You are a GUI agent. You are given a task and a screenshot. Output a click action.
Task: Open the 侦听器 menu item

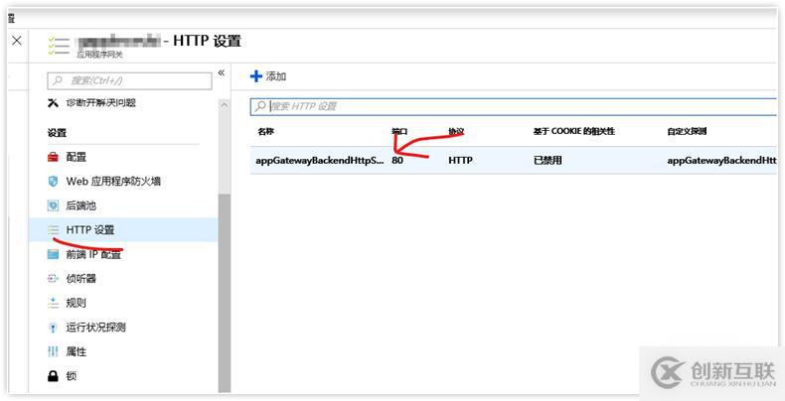pos(81,279)
